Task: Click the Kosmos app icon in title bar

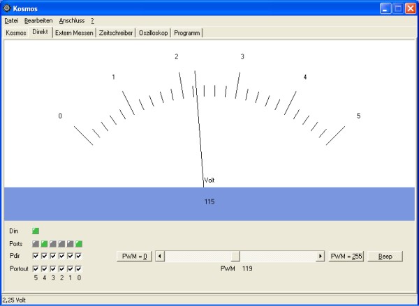Action: [x=8, y=8]
